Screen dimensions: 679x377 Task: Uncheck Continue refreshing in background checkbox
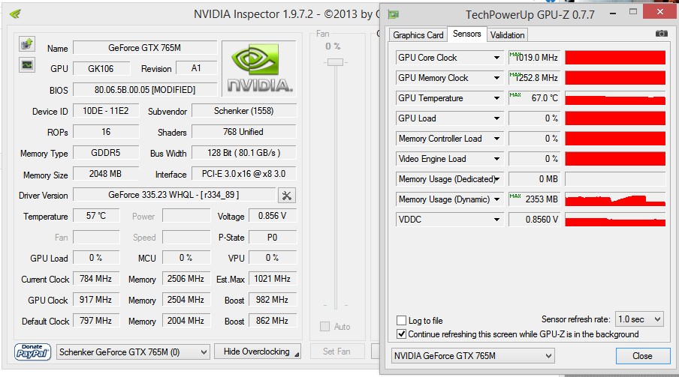pos(401,334)
